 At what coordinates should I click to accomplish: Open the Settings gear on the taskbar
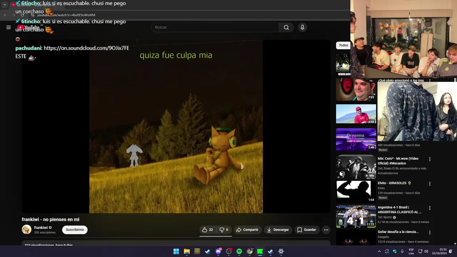pos(281,251)
